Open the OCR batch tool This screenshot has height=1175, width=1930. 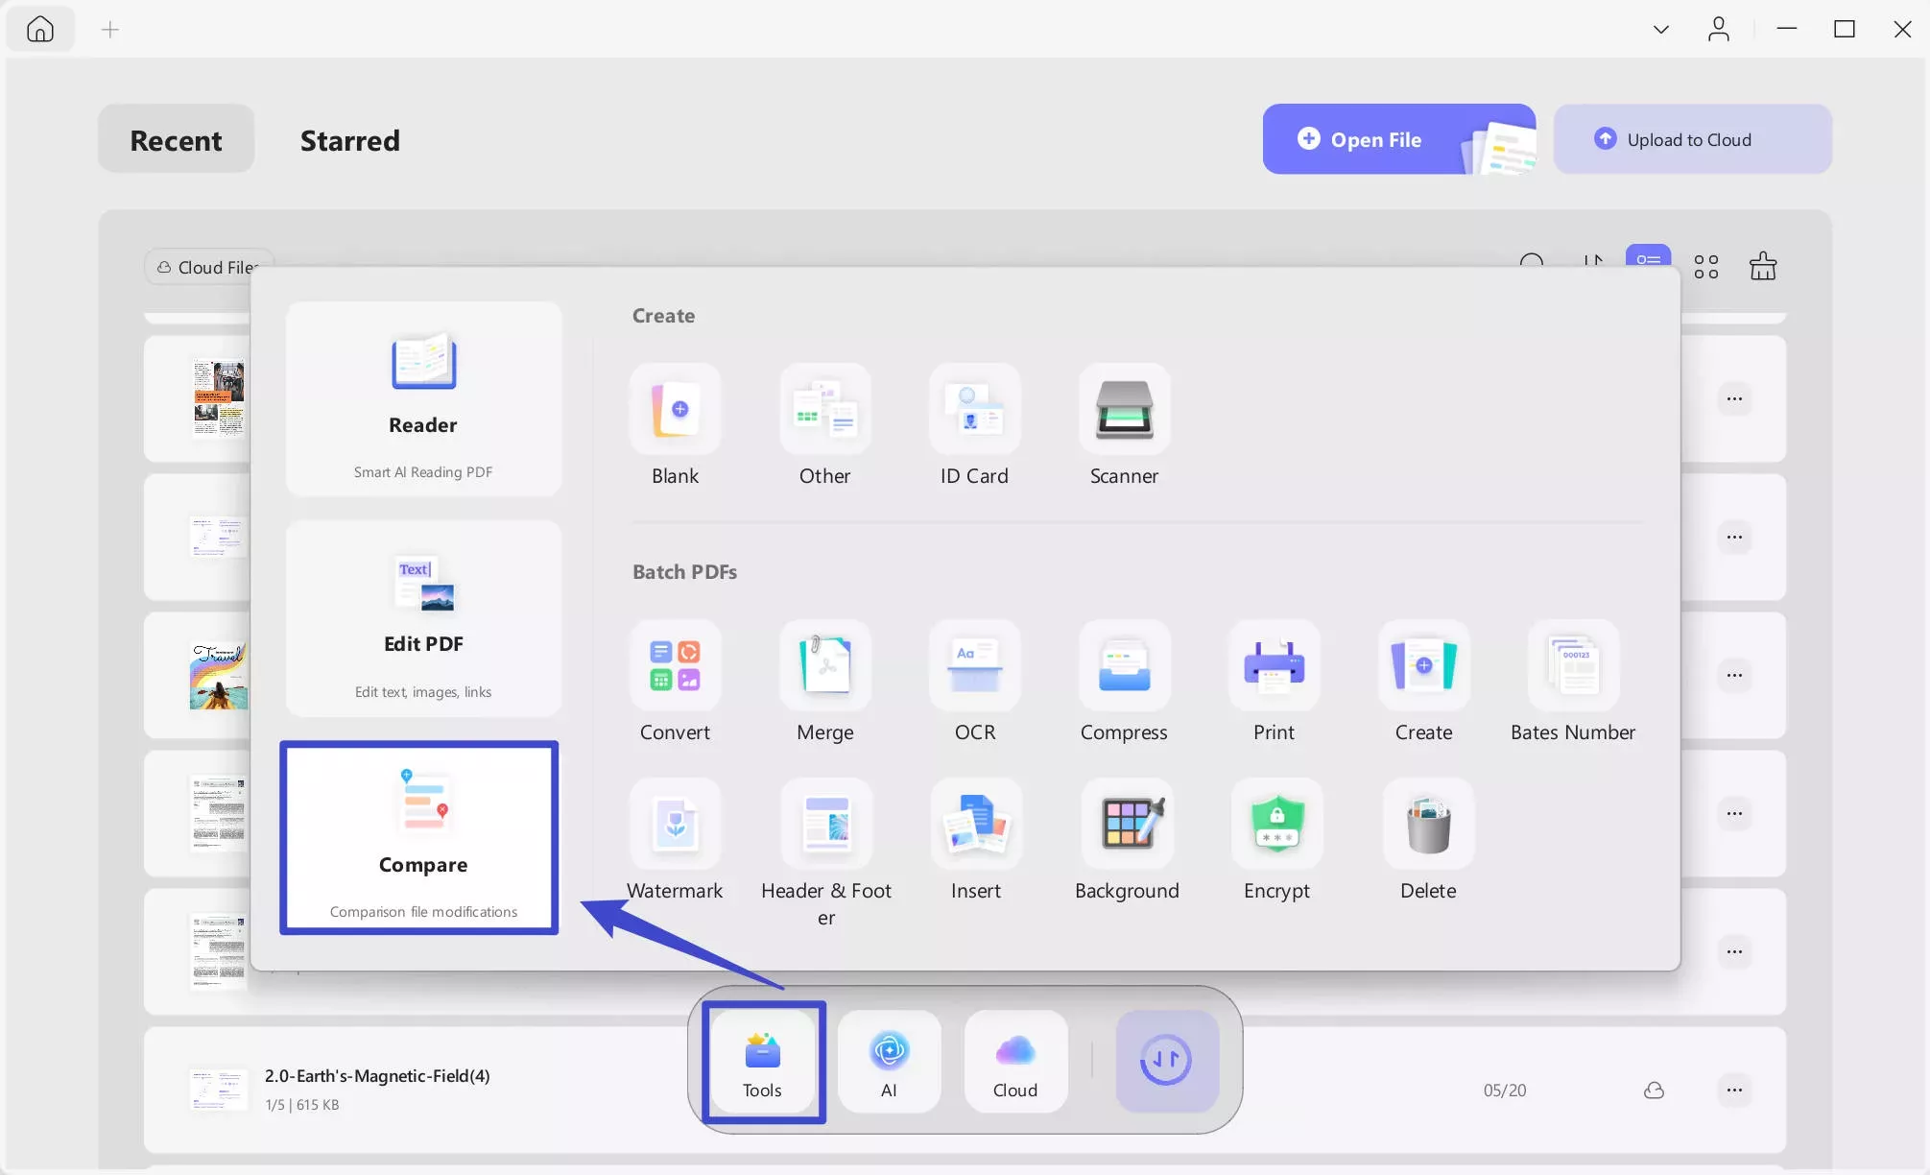tap(974, 666)
